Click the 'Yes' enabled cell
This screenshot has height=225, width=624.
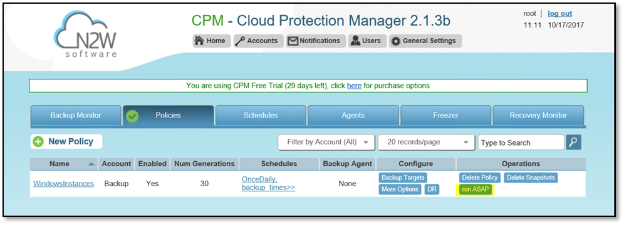coord(152,184)
